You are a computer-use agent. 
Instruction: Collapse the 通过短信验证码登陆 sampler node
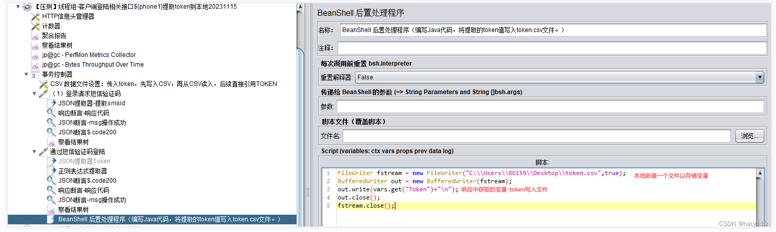pos(34,152)
